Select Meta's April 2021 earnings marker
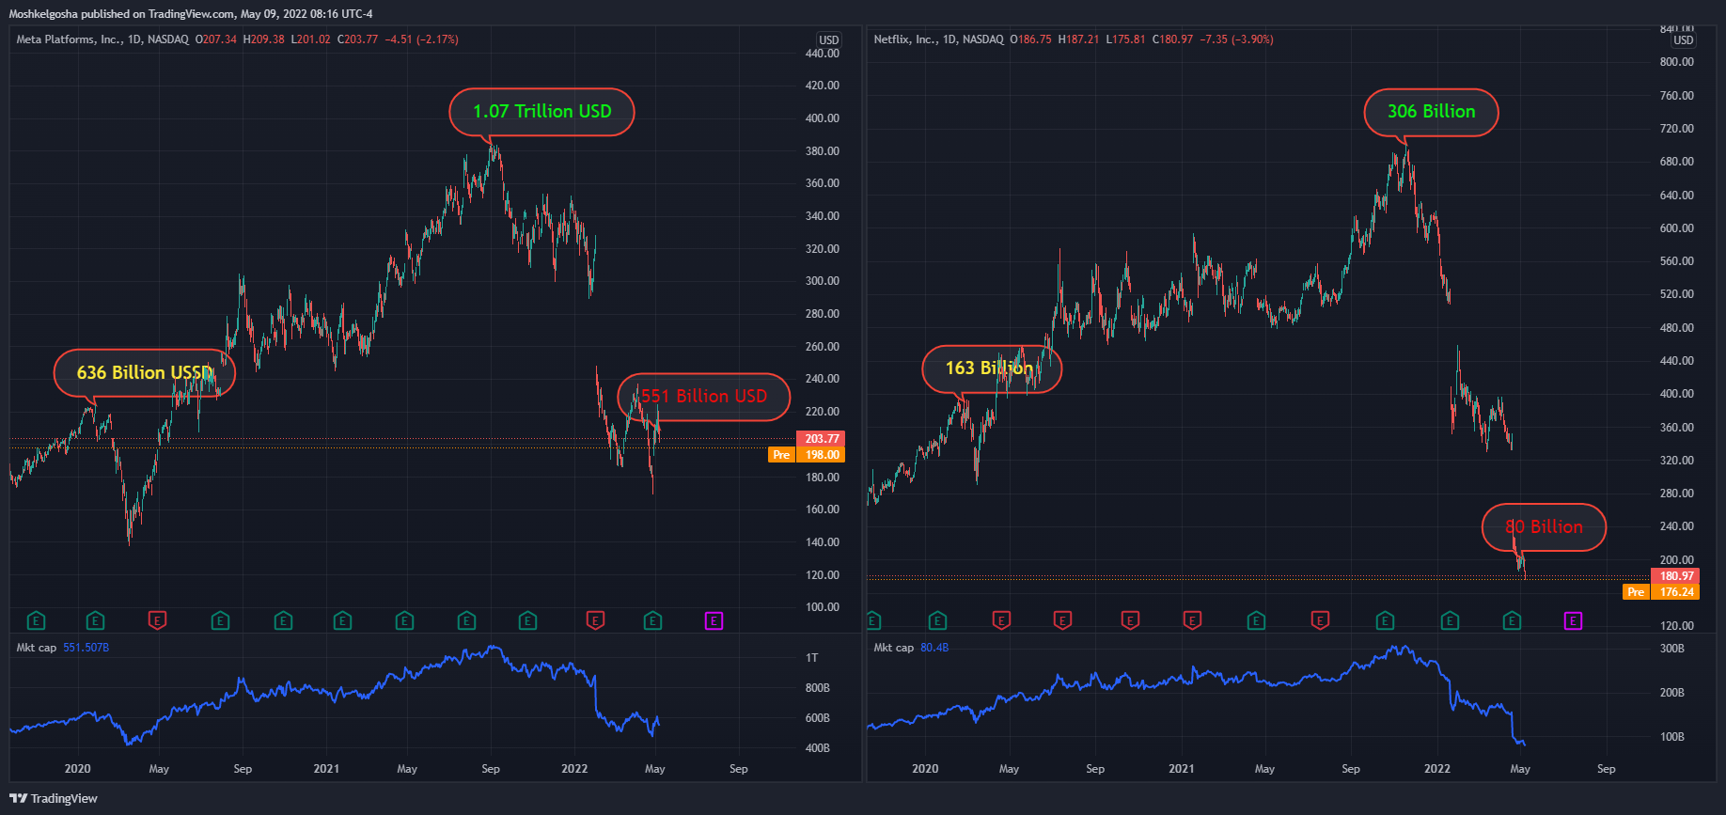Viewport: 1726px width, 815px height. (x=404, y=620)
